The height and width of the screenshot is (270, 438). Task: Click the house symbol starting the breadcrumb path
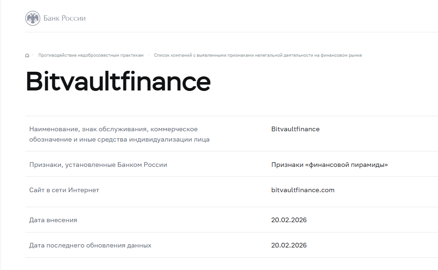coord(27,55)
